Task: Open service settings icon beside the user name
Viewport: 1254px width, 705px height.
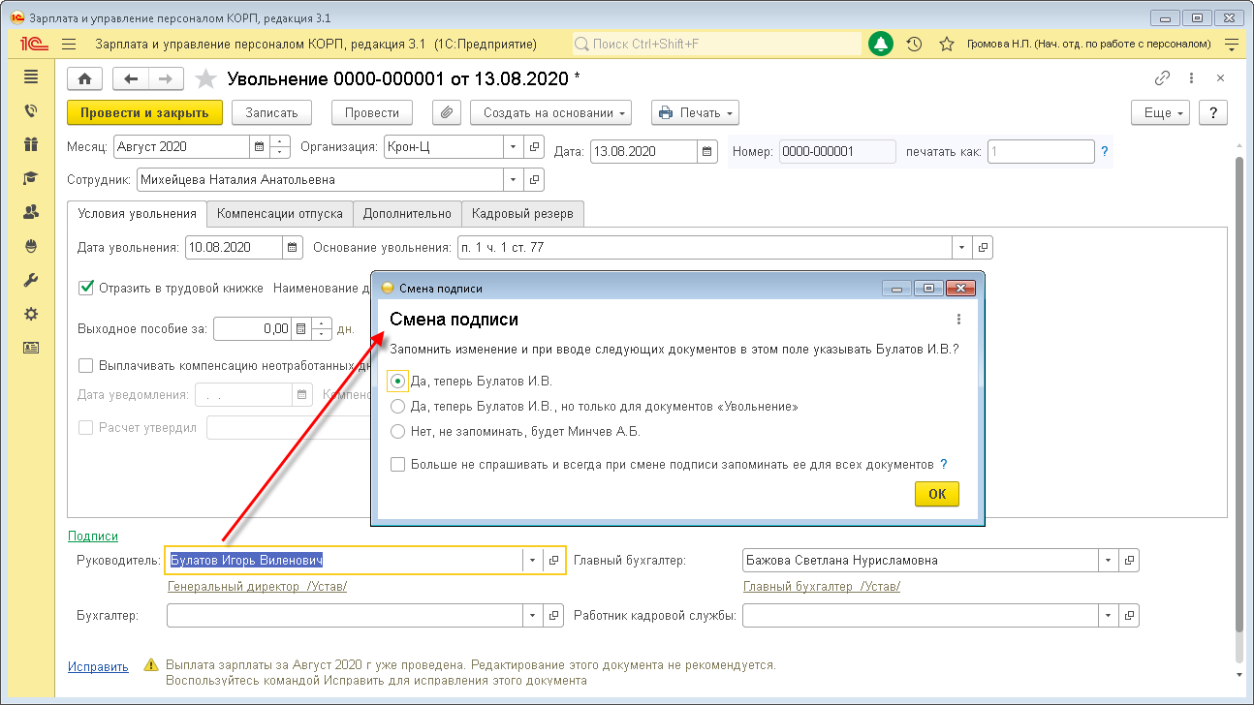Action: (x=1232, y=45)
